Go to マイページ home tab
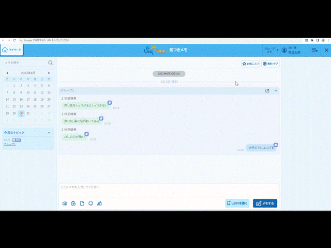Image resolution: width=331 pixels, height=248 pixels. (x=11, y=50)
